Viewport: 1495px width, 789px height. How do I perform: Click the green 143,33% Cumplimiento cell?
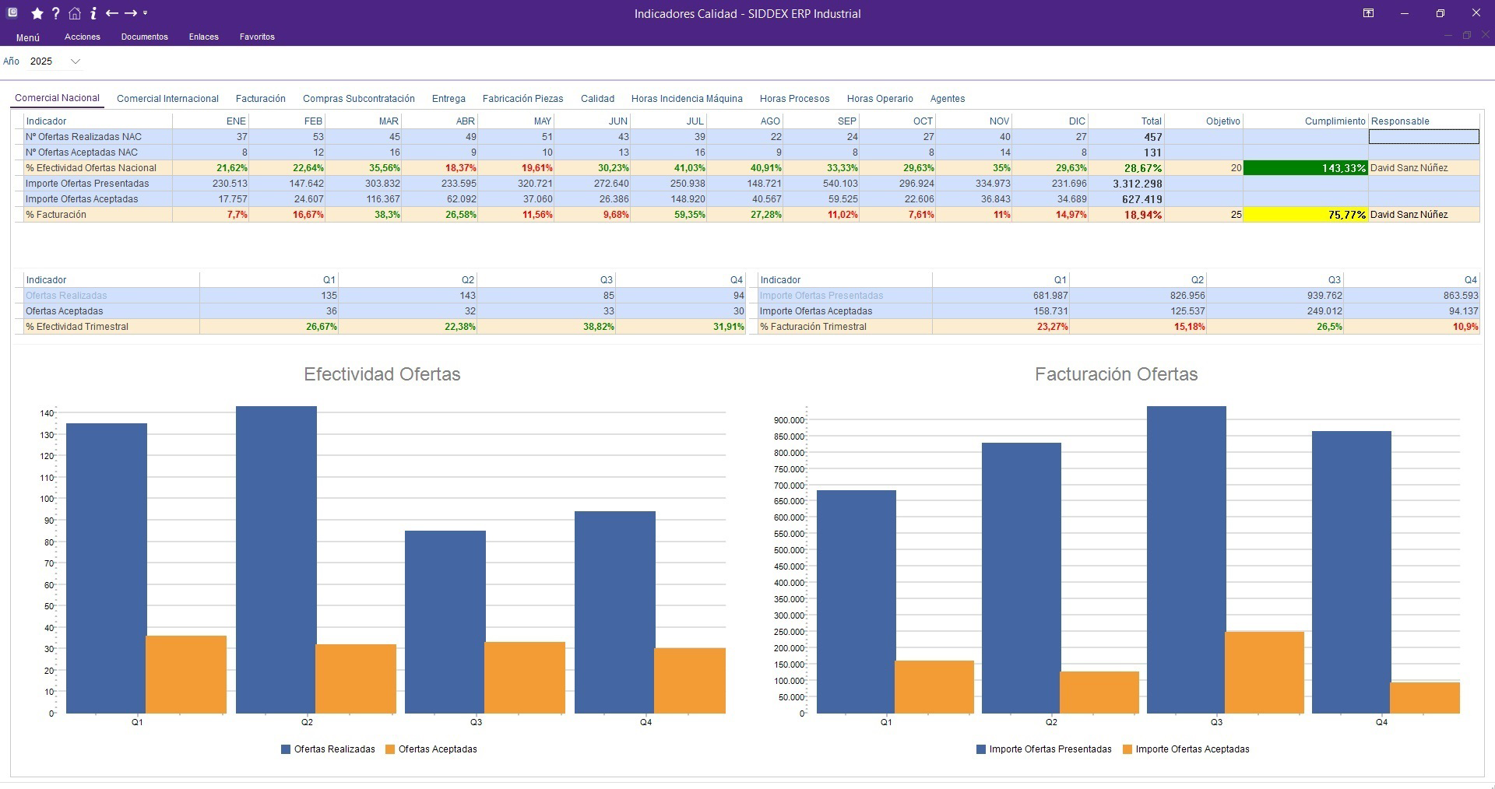click(1305, 168)
